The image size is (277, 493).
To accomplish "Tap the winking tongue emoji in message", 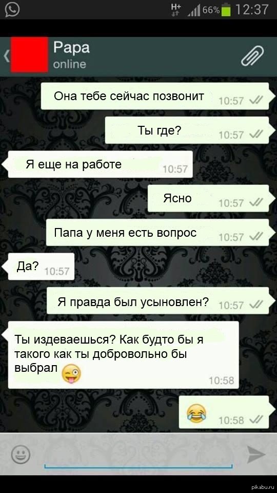I will coord(71,374).
